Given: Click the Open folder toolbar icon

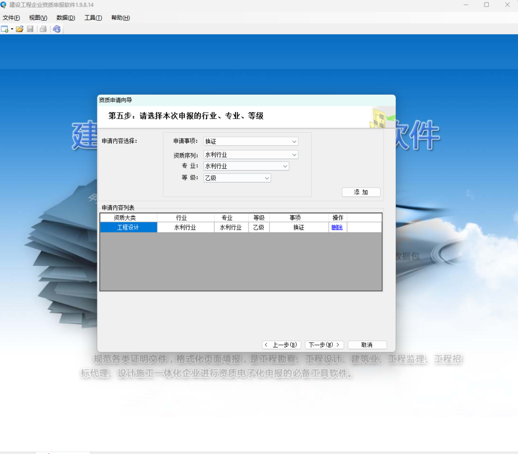Looking at the screenshot, I should point(20,29).
